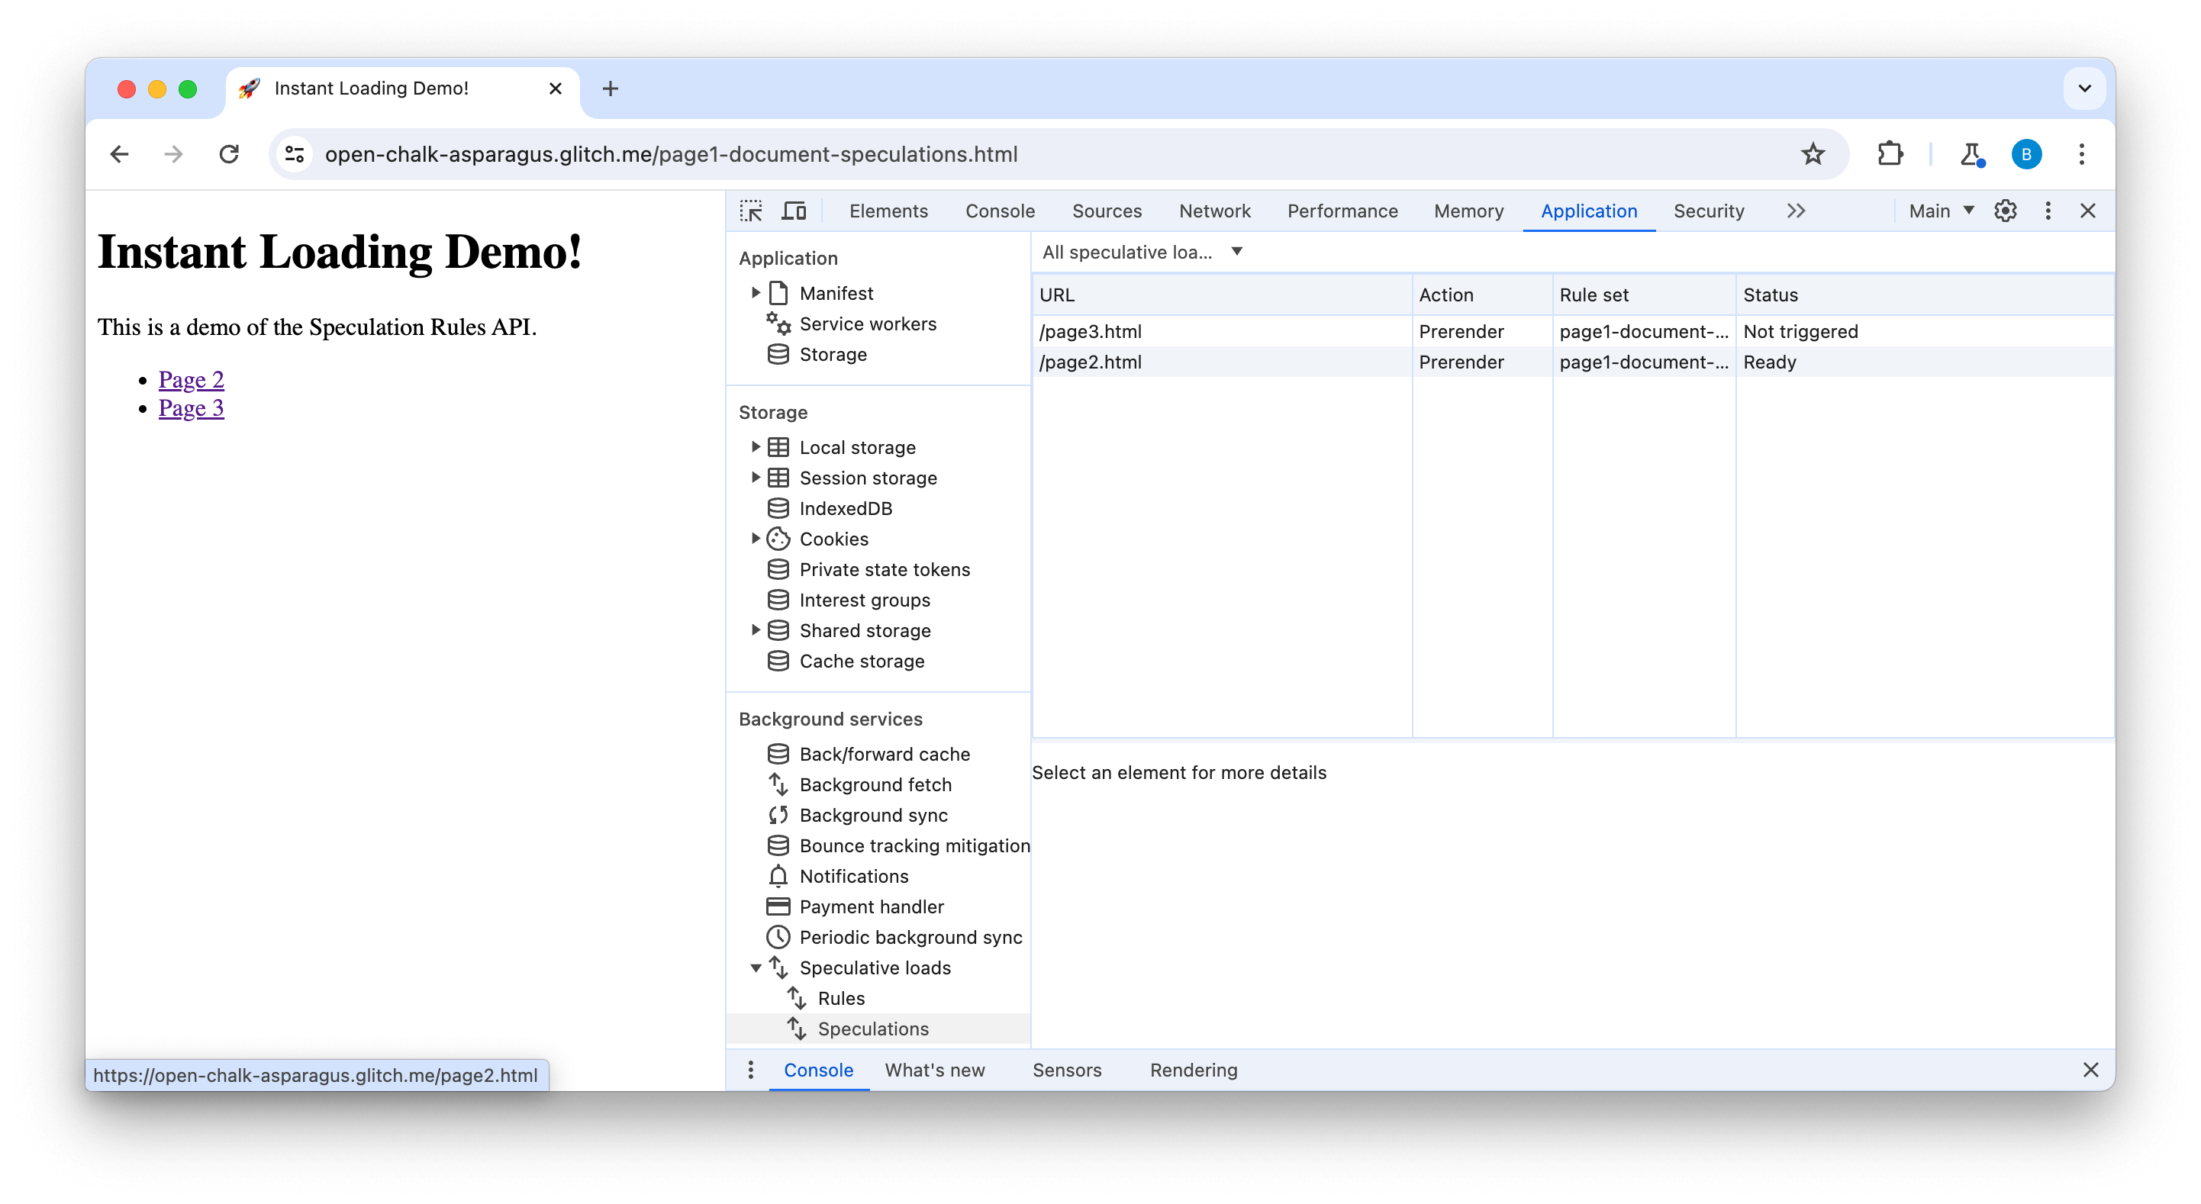Click the Notifications icon in sidebar
This screenshot has width=2201, height=1204.
778,875
